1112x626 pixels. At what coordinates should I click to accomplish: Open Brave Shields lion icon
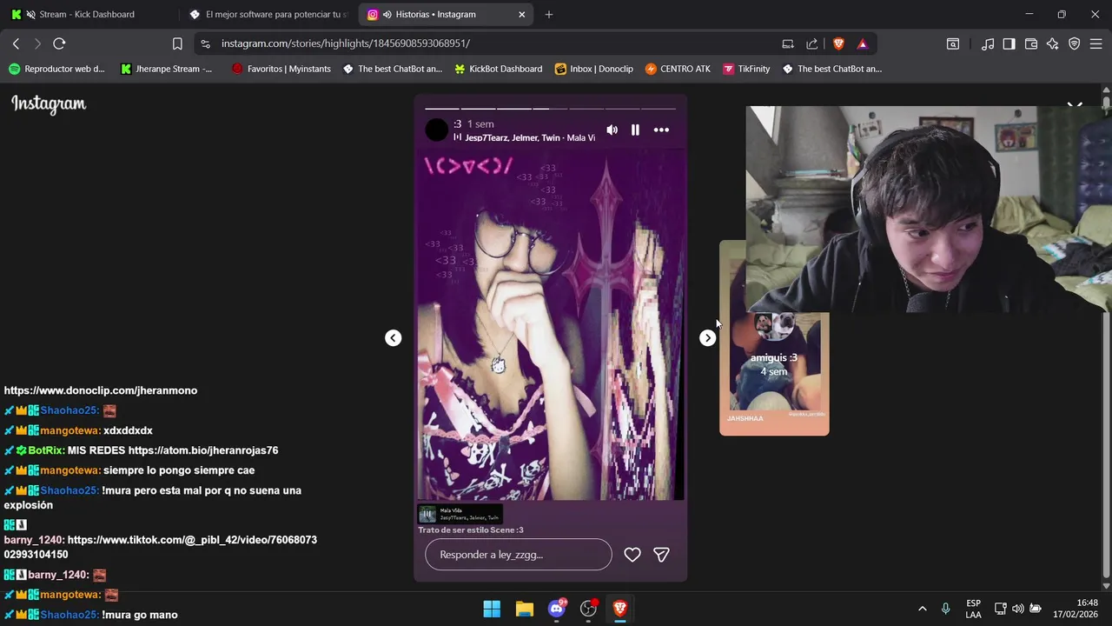coord(838,43)
